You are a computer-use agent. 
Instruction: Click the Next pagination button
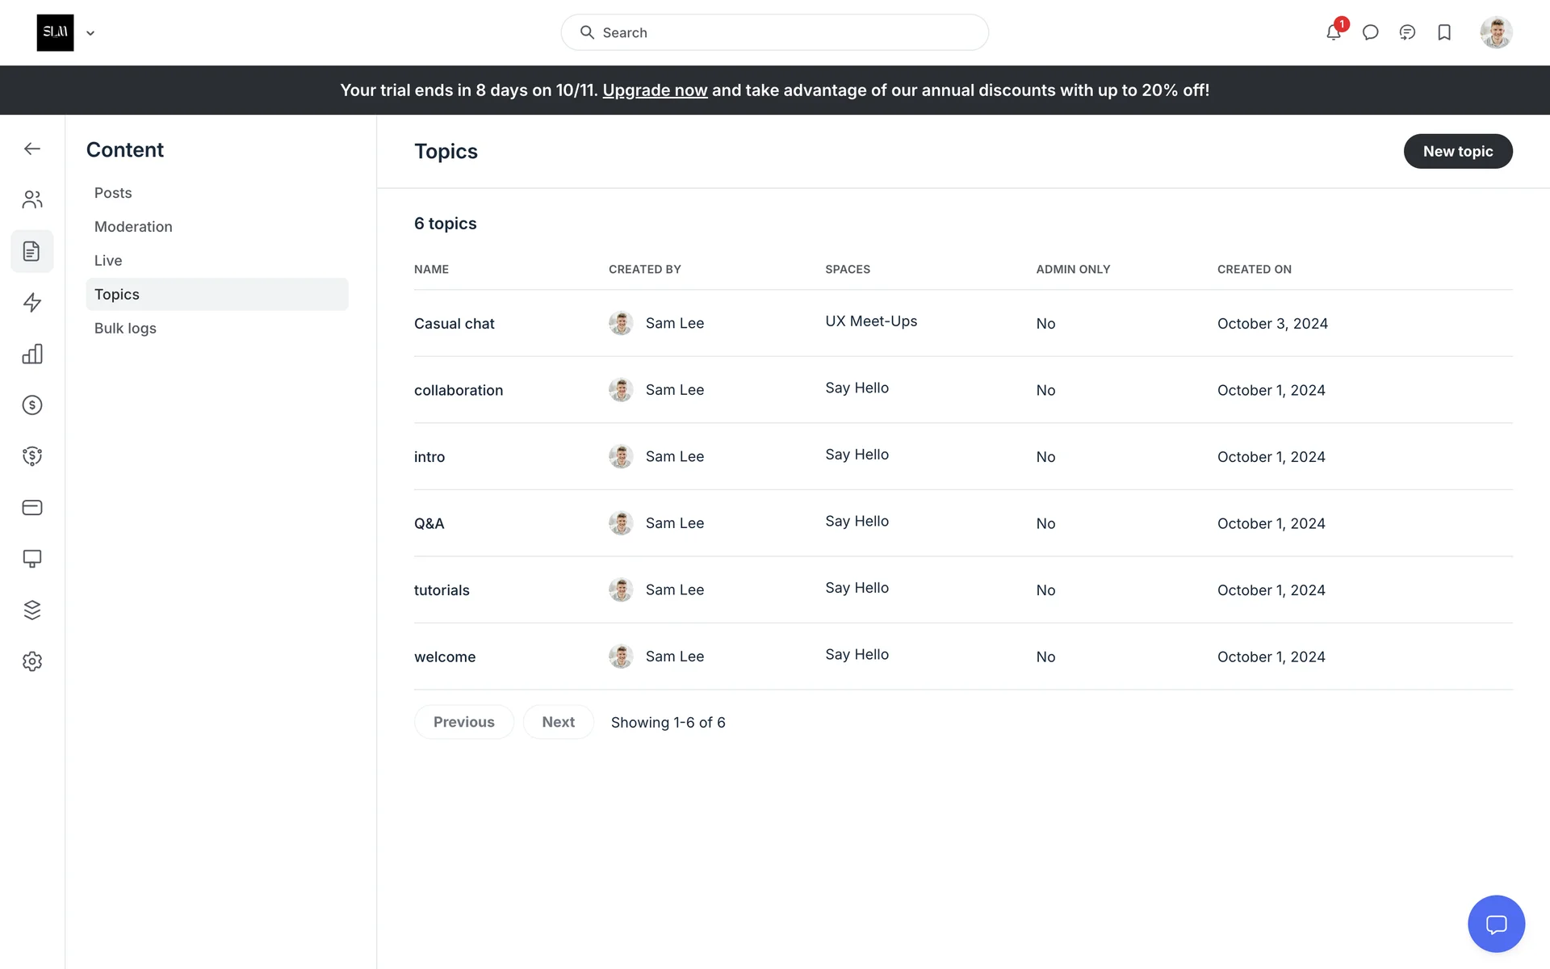(558, 722)
